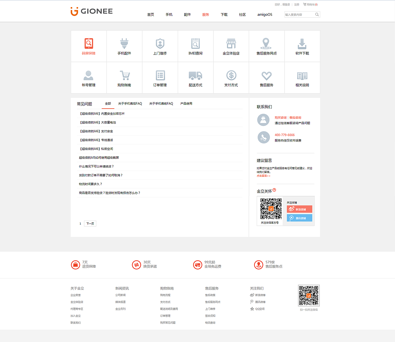Open the 配件 navigation item
The width and height of the screenshot is (395, 342).
click(x=187, y=14)
